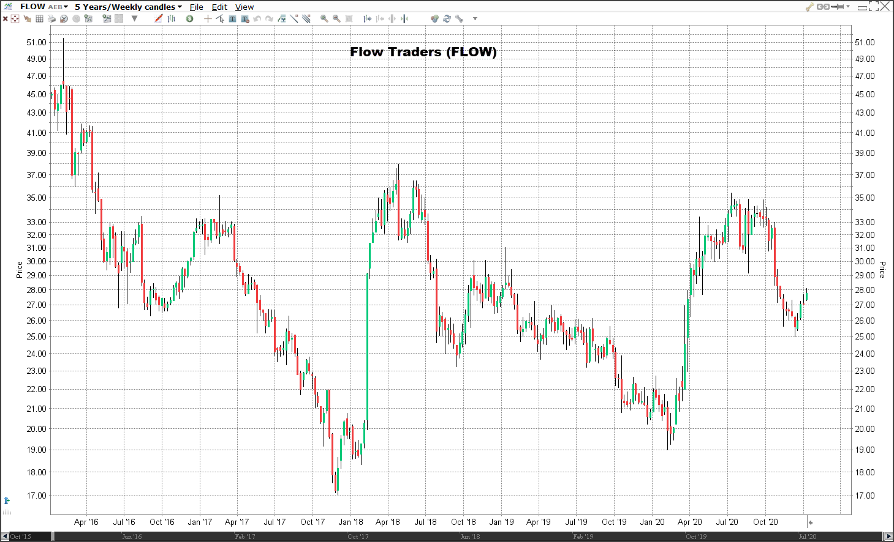Open the 5 Years/Weekly candles period dropdown
This screenshot has width=894, height=542.
pyautogui.click(x=129, y=7)
